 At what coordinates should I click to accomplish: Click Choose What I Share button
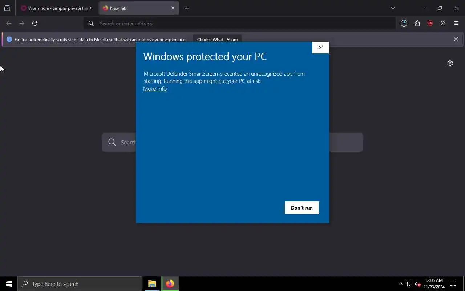(x=217, y=39)
